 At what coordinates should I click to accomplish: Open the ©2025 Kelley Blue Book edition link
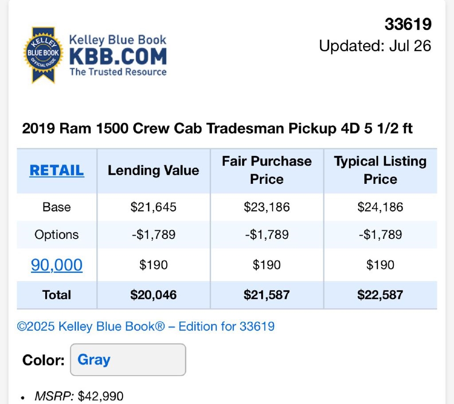click(146, 327)
